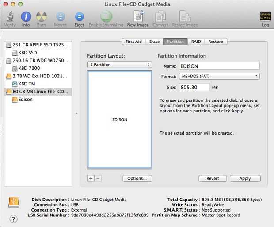Create a New Image from the toolbar
The height and width of the screenshot is (227, 274).
click(138, 16)
